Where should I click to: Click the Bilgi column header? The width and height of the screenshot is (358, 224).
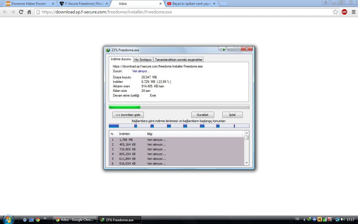[194, 134]
